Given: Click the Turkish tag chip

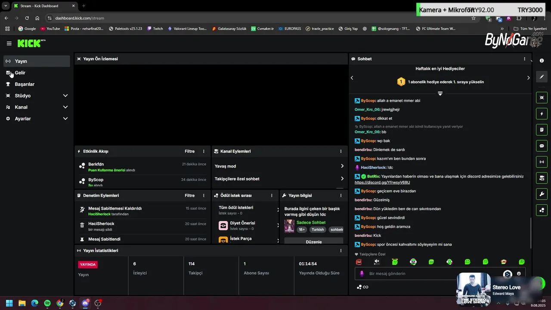Looking at the screenshot, I should (318, 230).
